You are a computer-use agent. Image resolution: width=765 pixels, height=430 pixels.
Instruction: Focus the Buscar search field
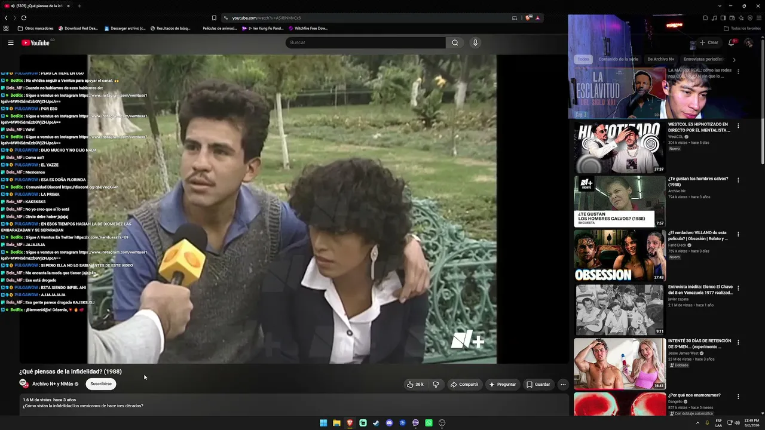(366, 42)
